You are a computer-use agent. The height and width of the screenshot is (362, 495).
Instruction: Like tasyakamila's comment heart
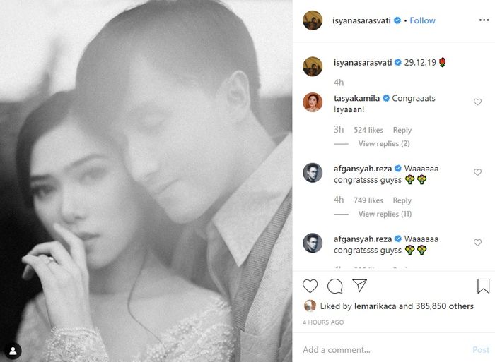click(477, 102)
